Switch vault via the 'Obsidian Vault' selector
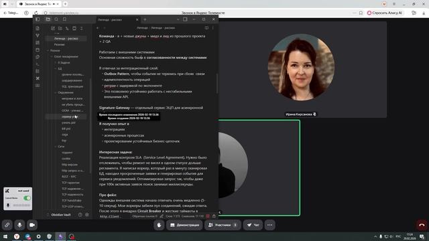The width and height of the screenshot is (429, 241). pyautogui.click(x=61, y=215)
